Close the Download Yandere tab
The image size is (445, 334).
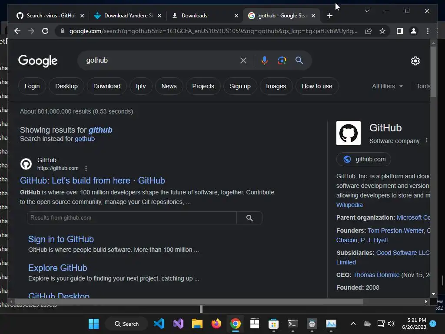pyautogui.click(x=159, y=16)
